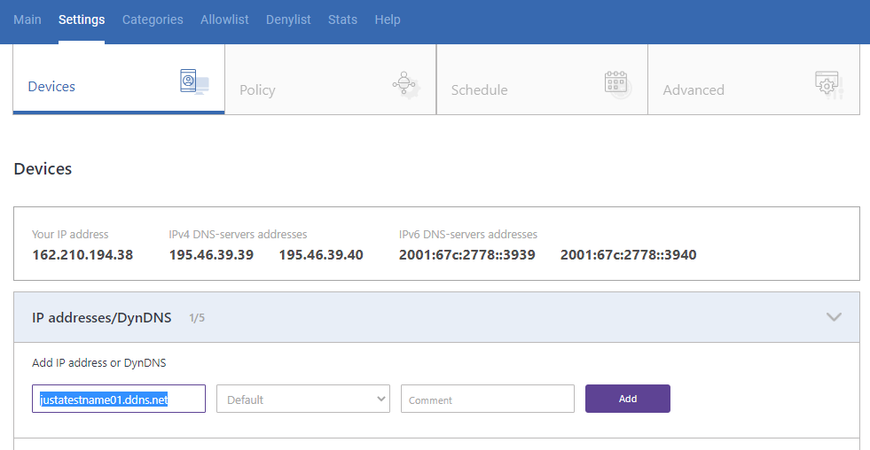Open the Help tab
Viewport: 870px width, 450px height.
(x=388, y=19)
